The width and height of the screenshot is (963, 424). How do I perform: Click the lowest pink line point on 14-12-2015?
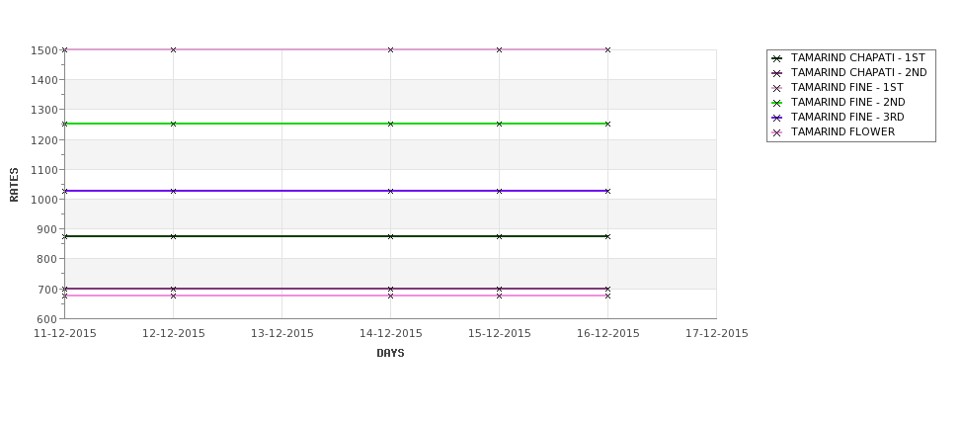tap(390, 297)
